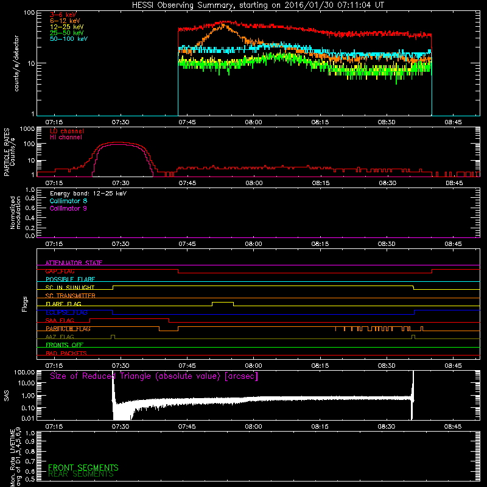This screenshot has height=487, width=487.
Task: Click the SC_TRANSMITTER flag label
Action: [70, 296]
